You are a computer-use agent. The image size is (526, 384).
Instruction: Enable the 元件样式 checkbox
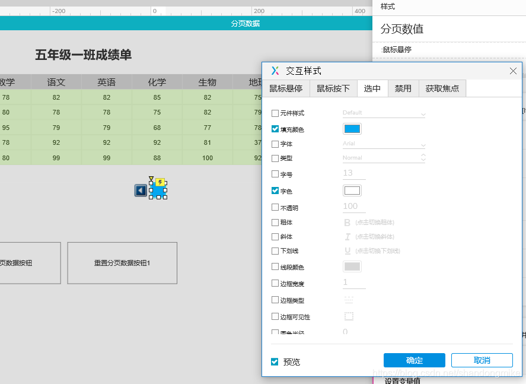tap(275, 113)
